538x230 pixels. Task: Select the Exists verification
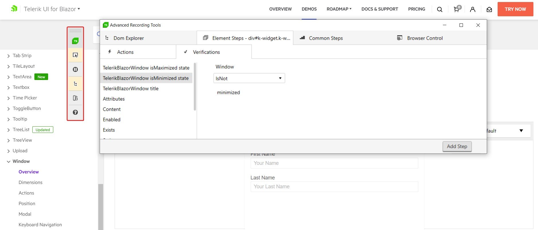point(146,130)
